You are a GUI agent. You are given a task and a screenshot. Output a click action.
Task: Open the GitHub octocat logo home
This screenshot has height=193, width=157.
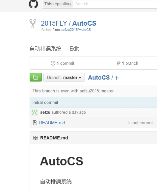[33, 4]
